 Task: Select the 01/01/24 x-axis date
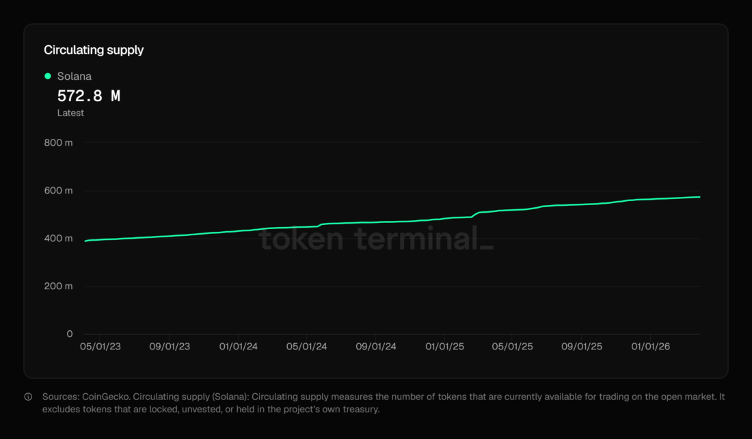point(239,347)
